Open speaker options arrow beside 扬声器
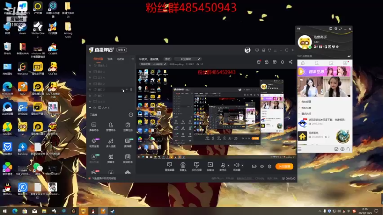The width and height of the screenshot is (383, 215). pos(242,166)
